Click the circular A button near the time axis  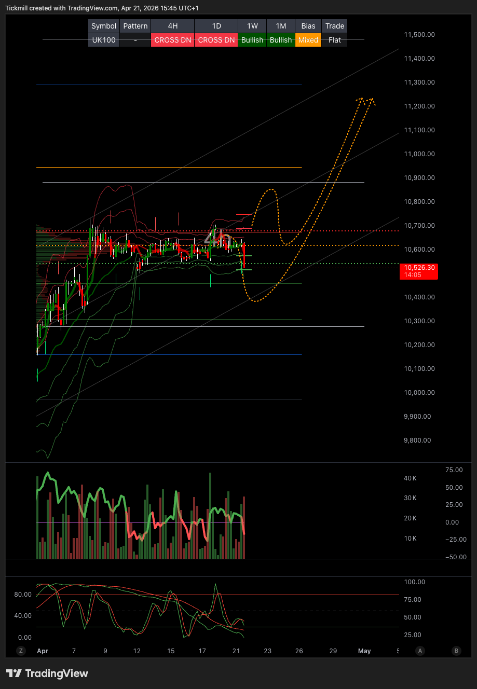[x=419, y=651]
